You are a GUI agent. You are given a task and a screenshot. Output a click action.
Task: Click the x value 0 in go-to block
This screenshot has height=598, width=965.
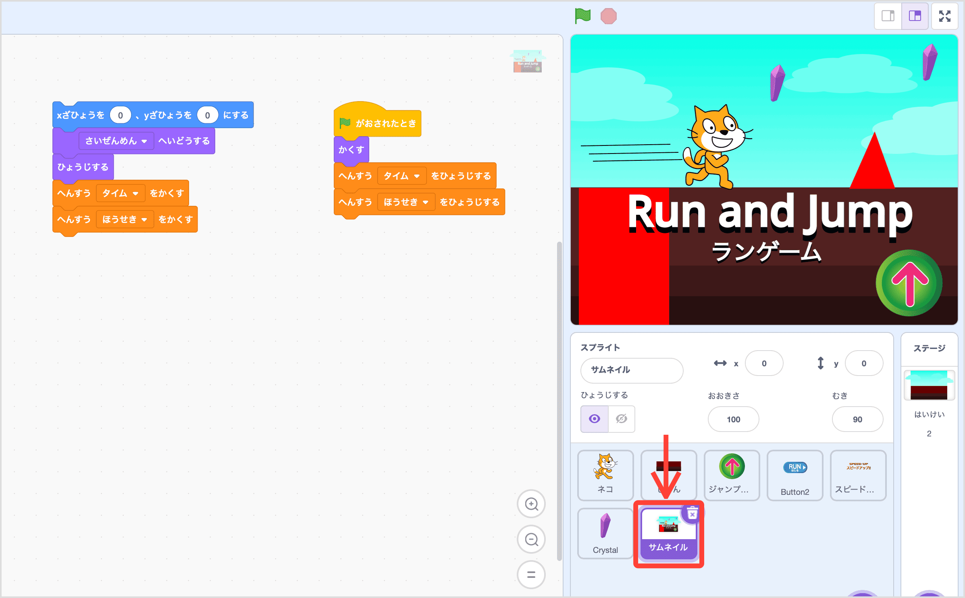click(x=120, y=115)
